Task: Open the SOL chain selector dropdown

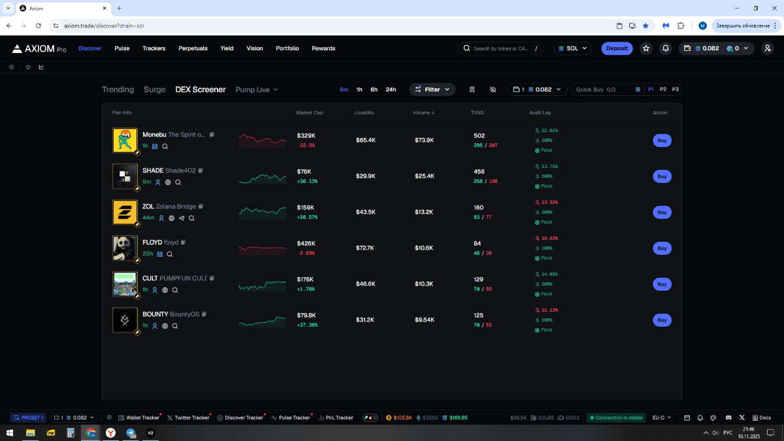Action: pyautogui.click(x=572, y=48)
